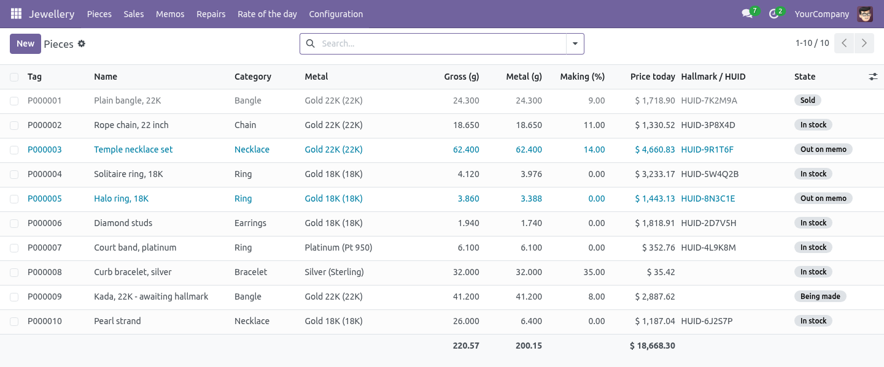The width and height of the screenshot is (884, 367).
Task: Open the Pieces actions gear menu
Action: click(82, 44)
